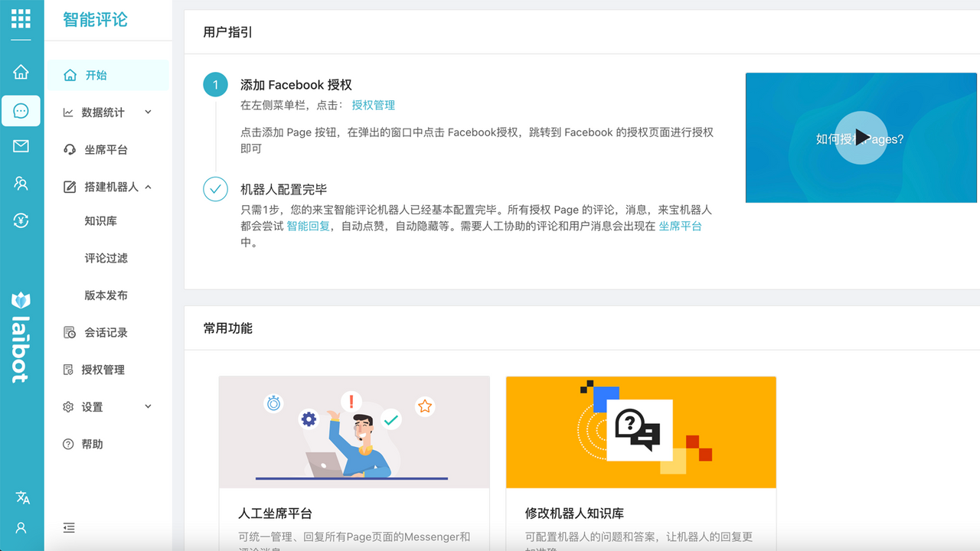Select the chat bubble comment icon

[x=21, y=111]
